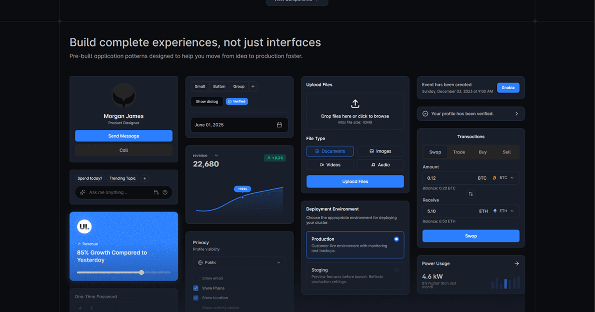Select the Videos file type
The image size is (595, 312).
330,164
